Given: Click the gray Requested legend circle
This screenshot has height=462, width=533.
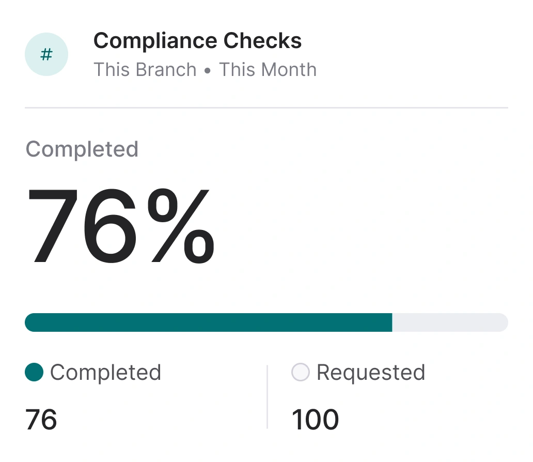Looking at the screenshot, I should coord(300,372).
